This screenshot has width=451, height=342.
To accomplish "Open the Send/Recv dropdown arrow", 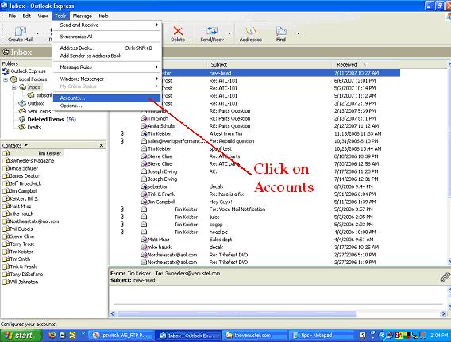I will point(229,33).
